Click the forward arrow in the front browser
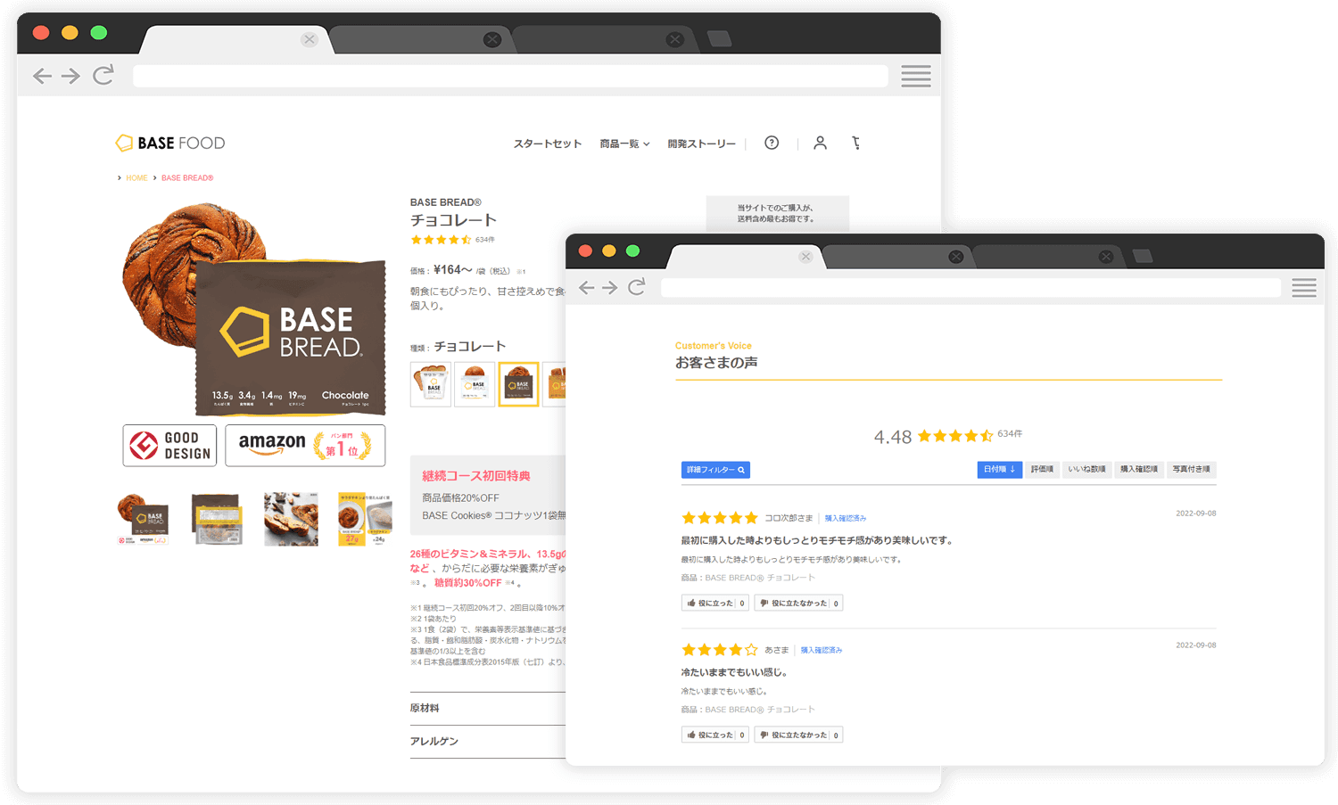The height and width of the screenshot is (805, 1338). pos(610,287)
